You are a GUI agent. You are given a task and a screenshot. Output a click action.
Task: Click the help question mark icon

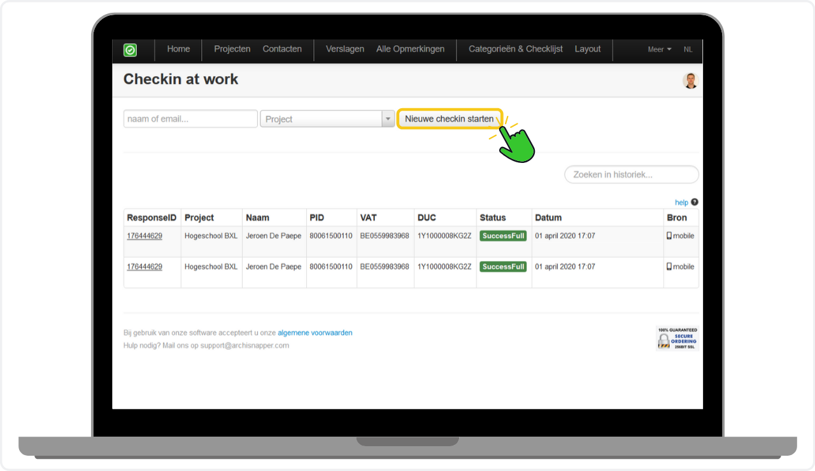pos(695,202)
